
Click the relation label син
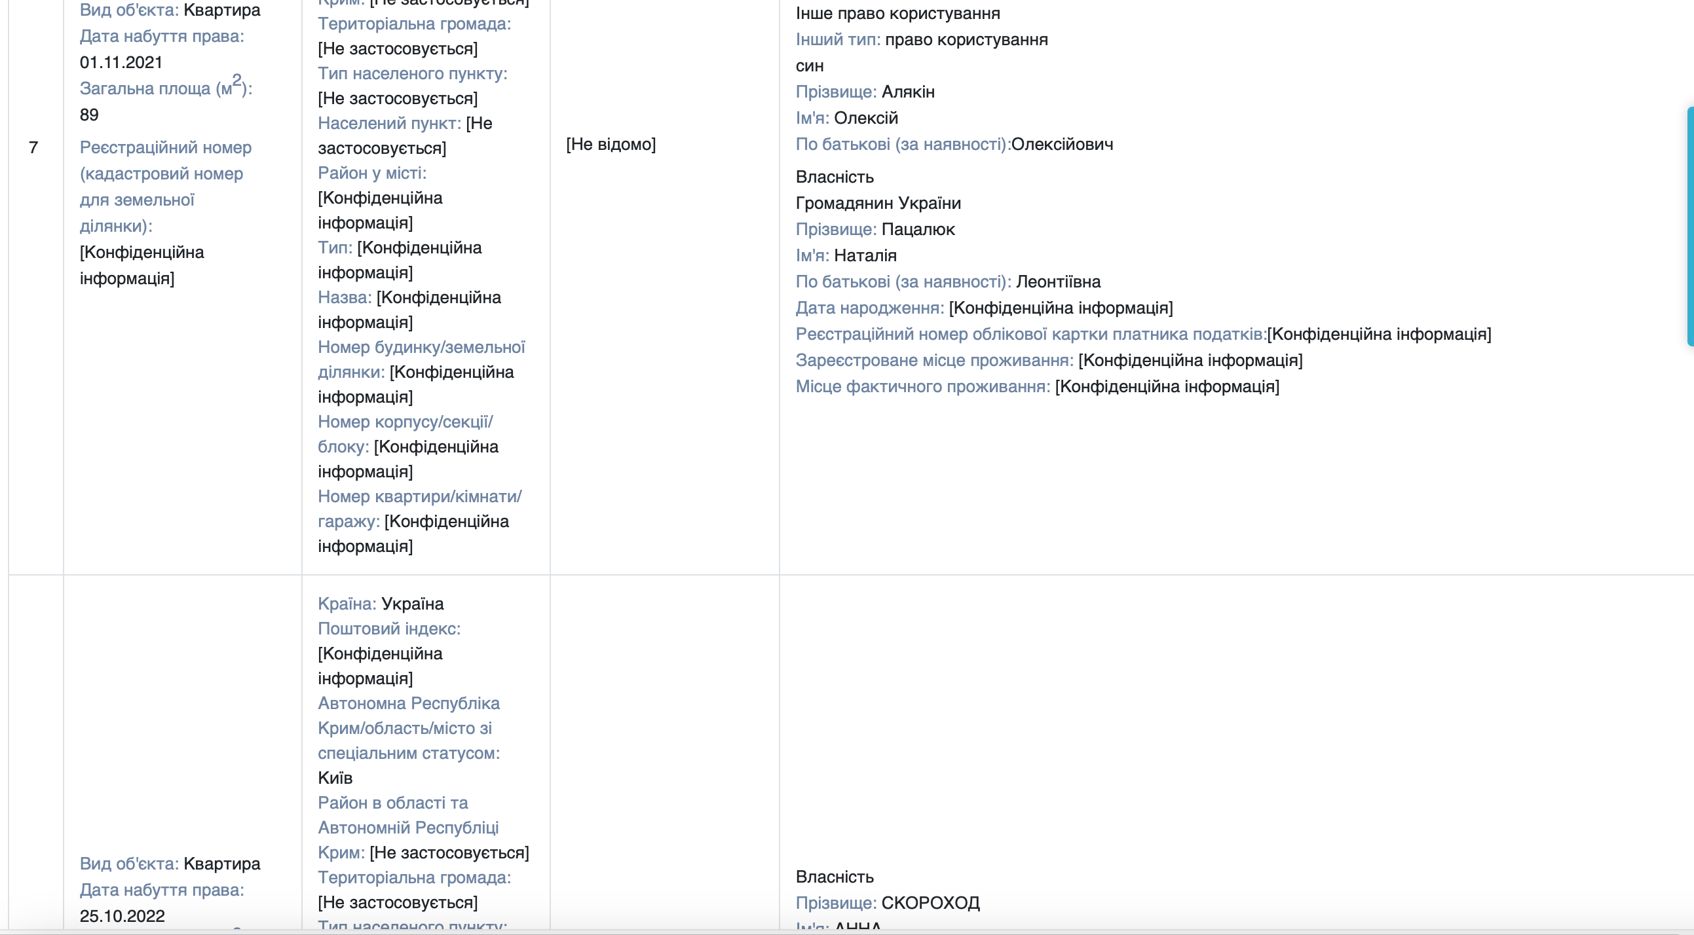tap(810, 65)
